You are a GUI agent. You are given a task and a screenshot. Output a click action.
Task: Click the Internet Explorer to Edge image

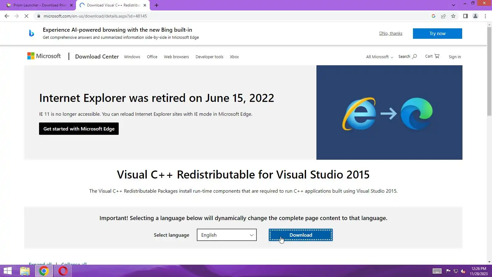coord(389,112)
